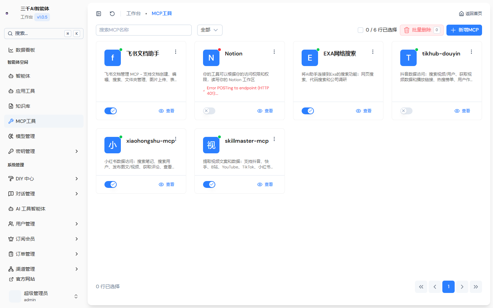Open the 全部 filter dropdown
Screen dimensions: 493x308
[210, 30]
